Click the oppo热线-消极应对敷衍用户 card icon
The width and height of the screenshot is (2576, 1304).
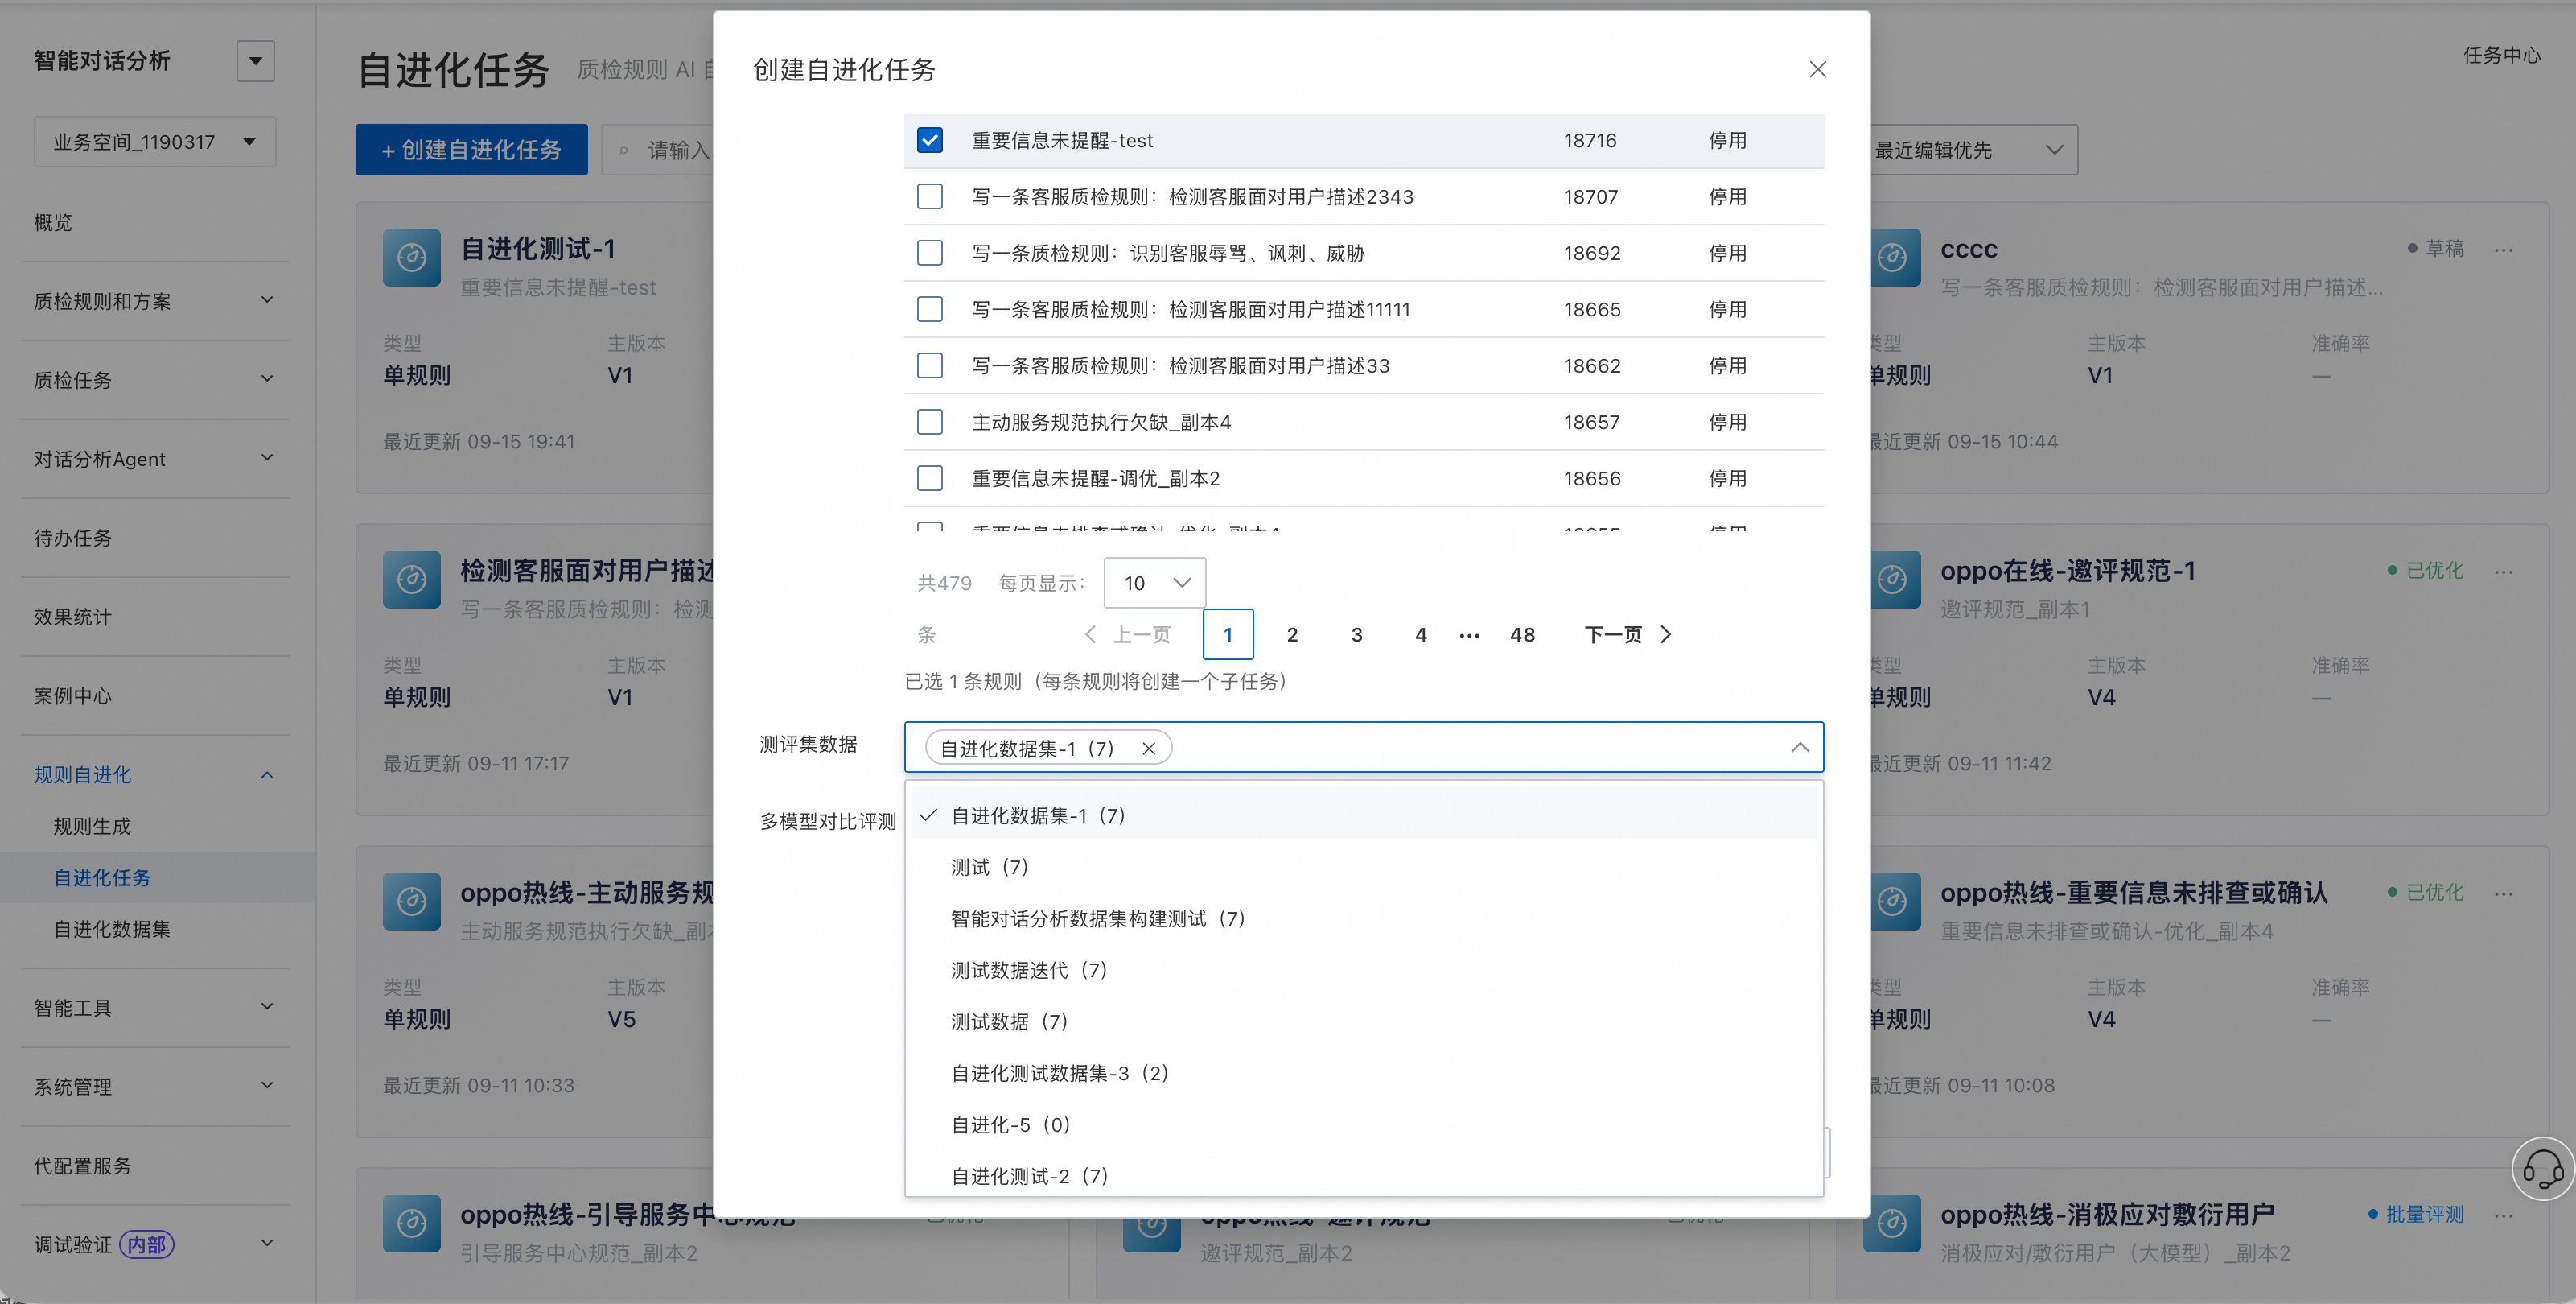click(1891, 1223)
